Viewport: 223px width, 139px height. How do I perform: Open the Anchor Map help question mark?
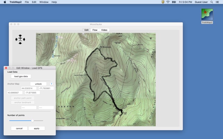coord(51,84)
